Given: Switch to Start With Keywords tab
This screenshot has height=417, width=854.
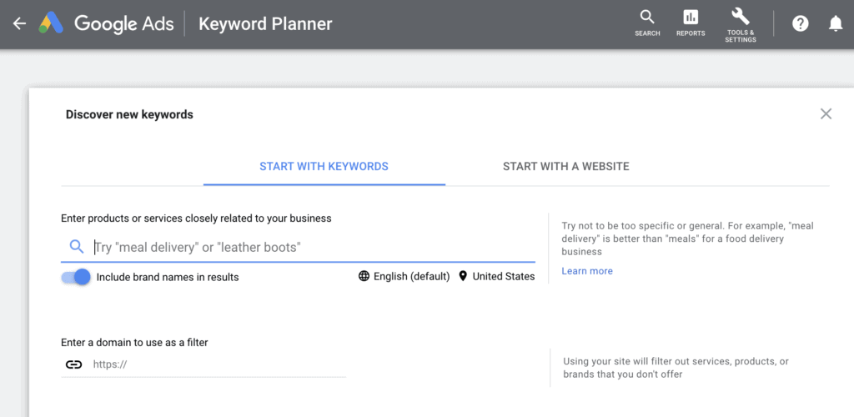Looking at the screenshot, I should [324, 166].
